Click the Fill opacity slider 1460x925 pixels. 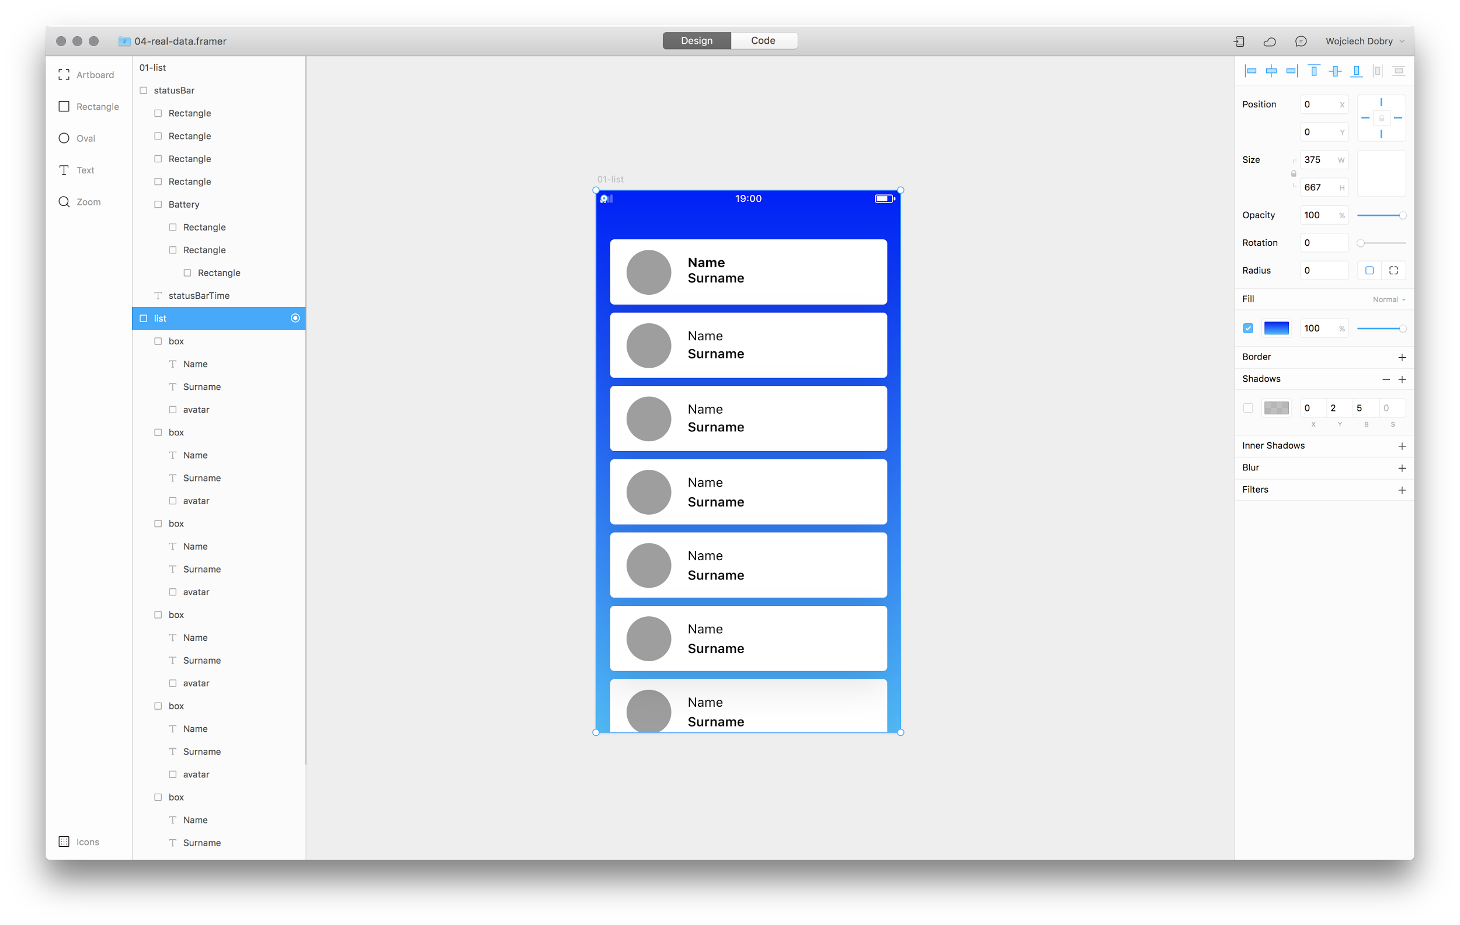pos(1381,329)
